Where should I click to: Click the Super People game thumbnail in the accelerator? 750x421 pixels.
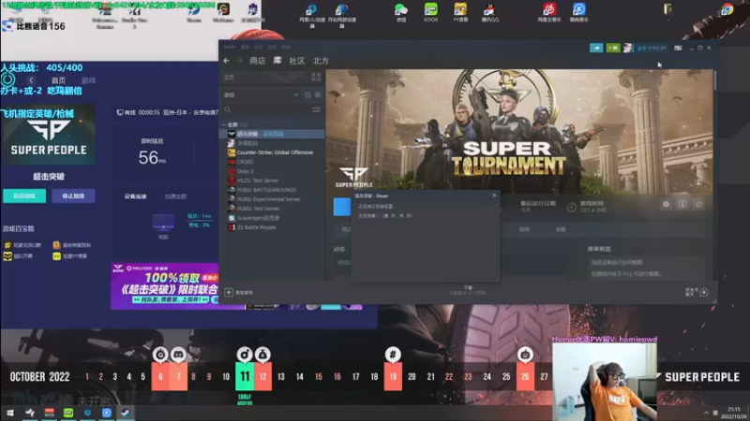pyautogui.click(x=49, y=135)
